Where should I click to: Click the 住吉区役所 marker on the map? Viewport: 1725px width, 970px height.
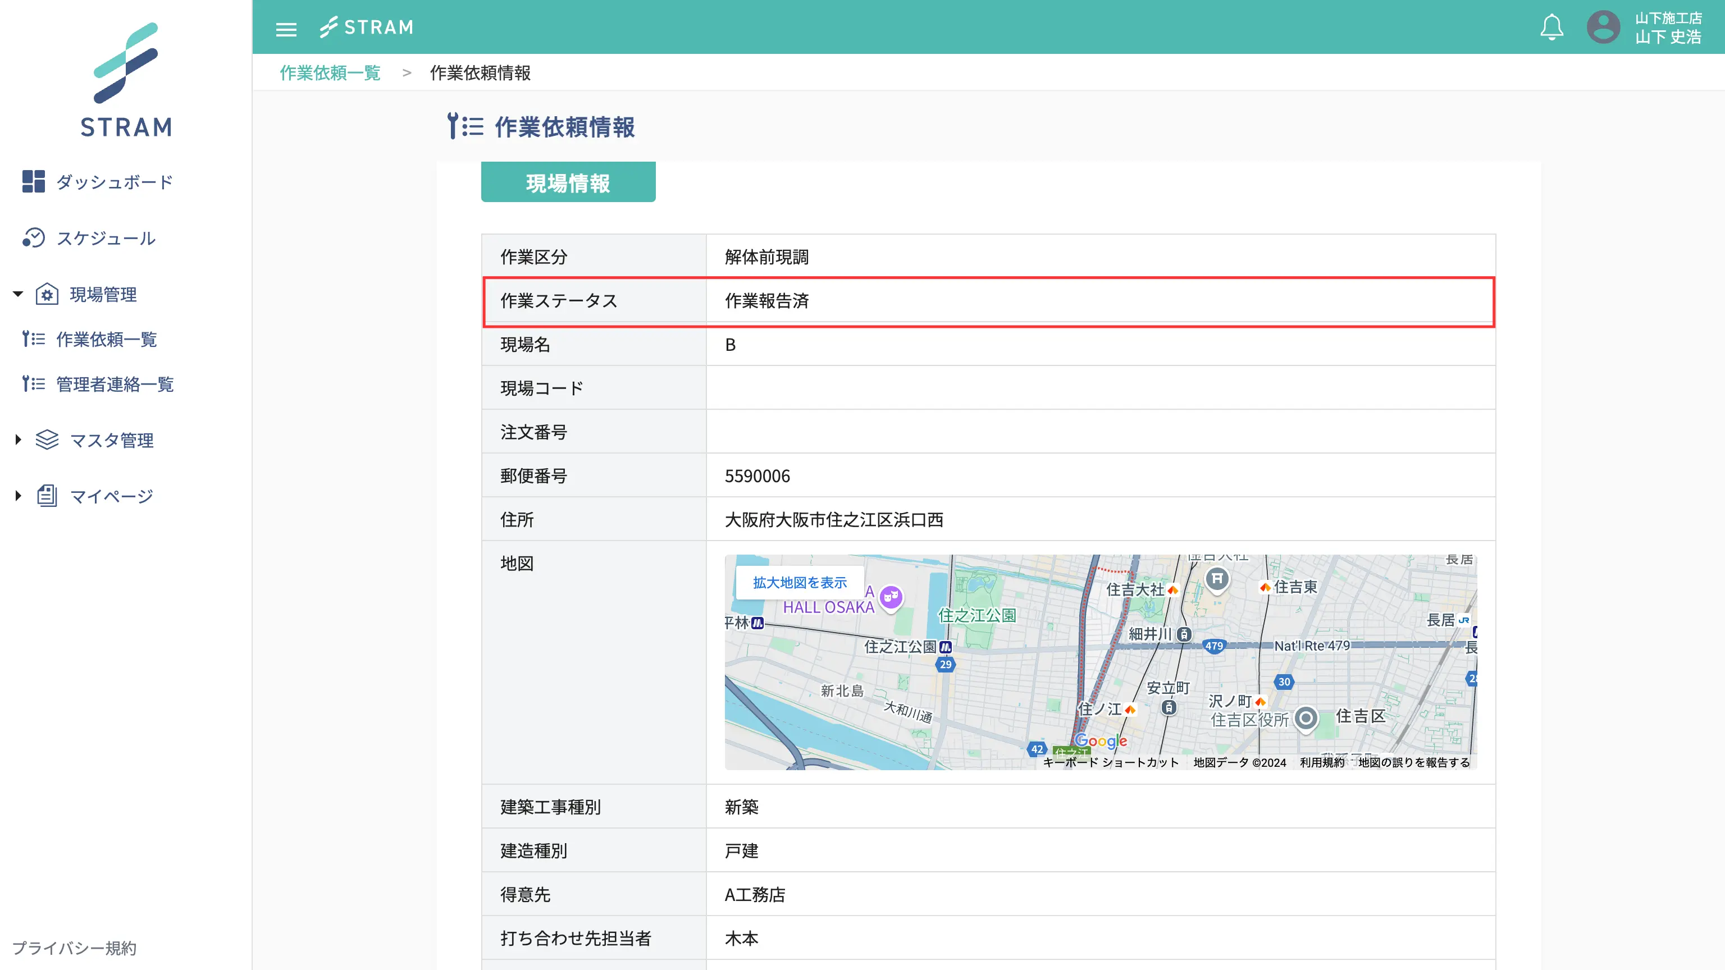[x=1306, y=719]
